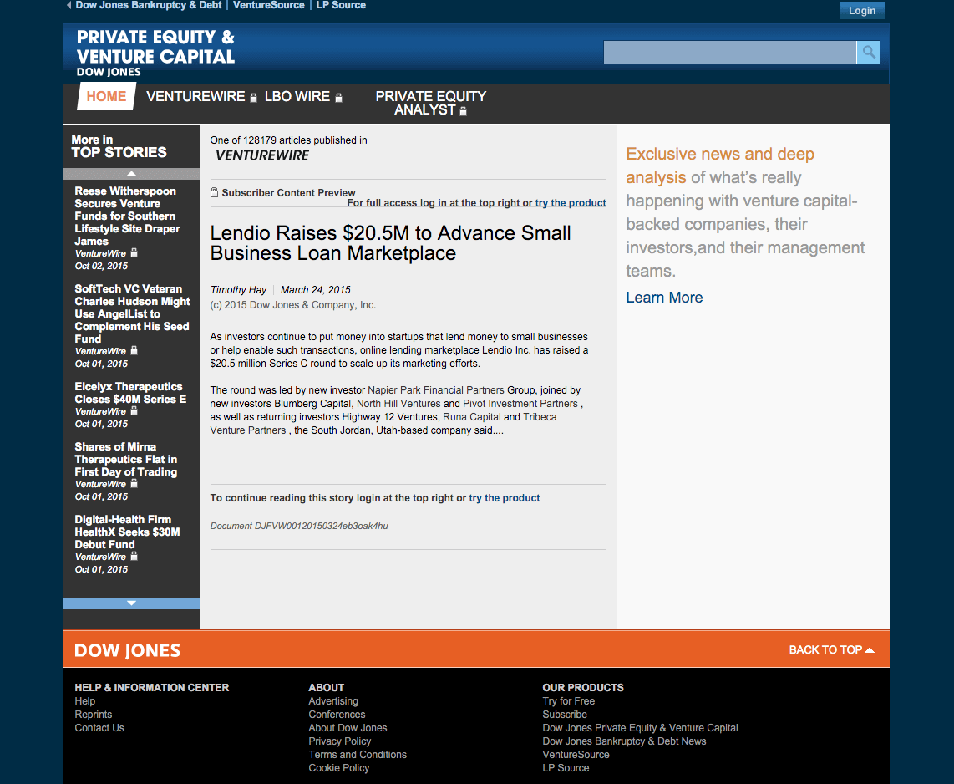The height and width of the screenshot is (784, 954).
Task: Open North Hill Ventures link
Action: click(398, 404)
